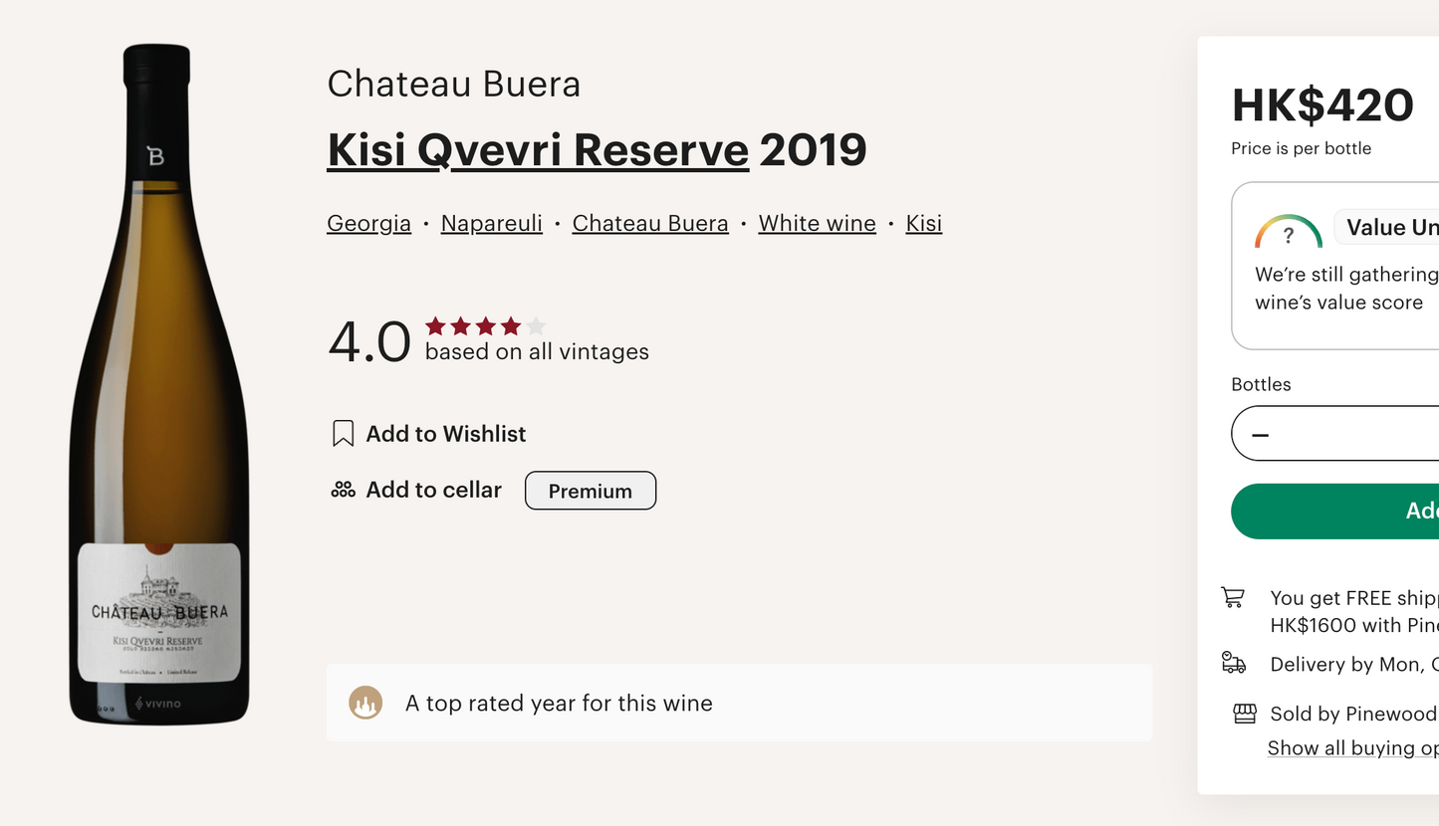
Task: Click Add to Wishlist
Action: coord(445,434)
